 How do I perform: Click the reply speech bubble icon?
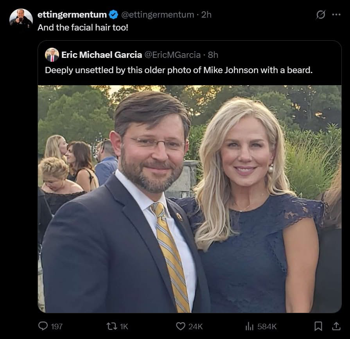point(42,326)
